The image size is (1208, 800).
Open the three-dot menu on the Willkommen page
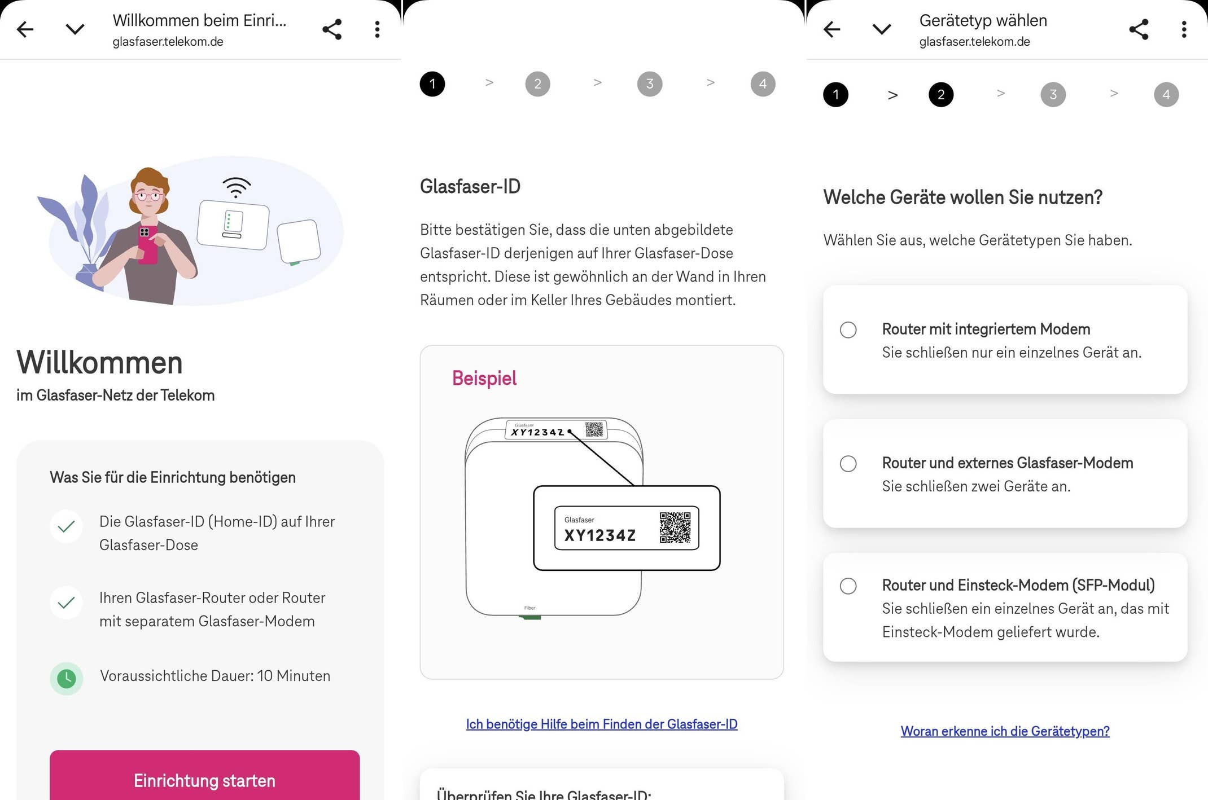tap(377, 29)
